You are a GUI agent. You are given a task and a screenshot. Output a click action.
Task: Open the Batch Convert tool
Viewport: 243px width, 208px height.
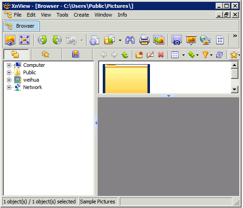tap(159, 40)
